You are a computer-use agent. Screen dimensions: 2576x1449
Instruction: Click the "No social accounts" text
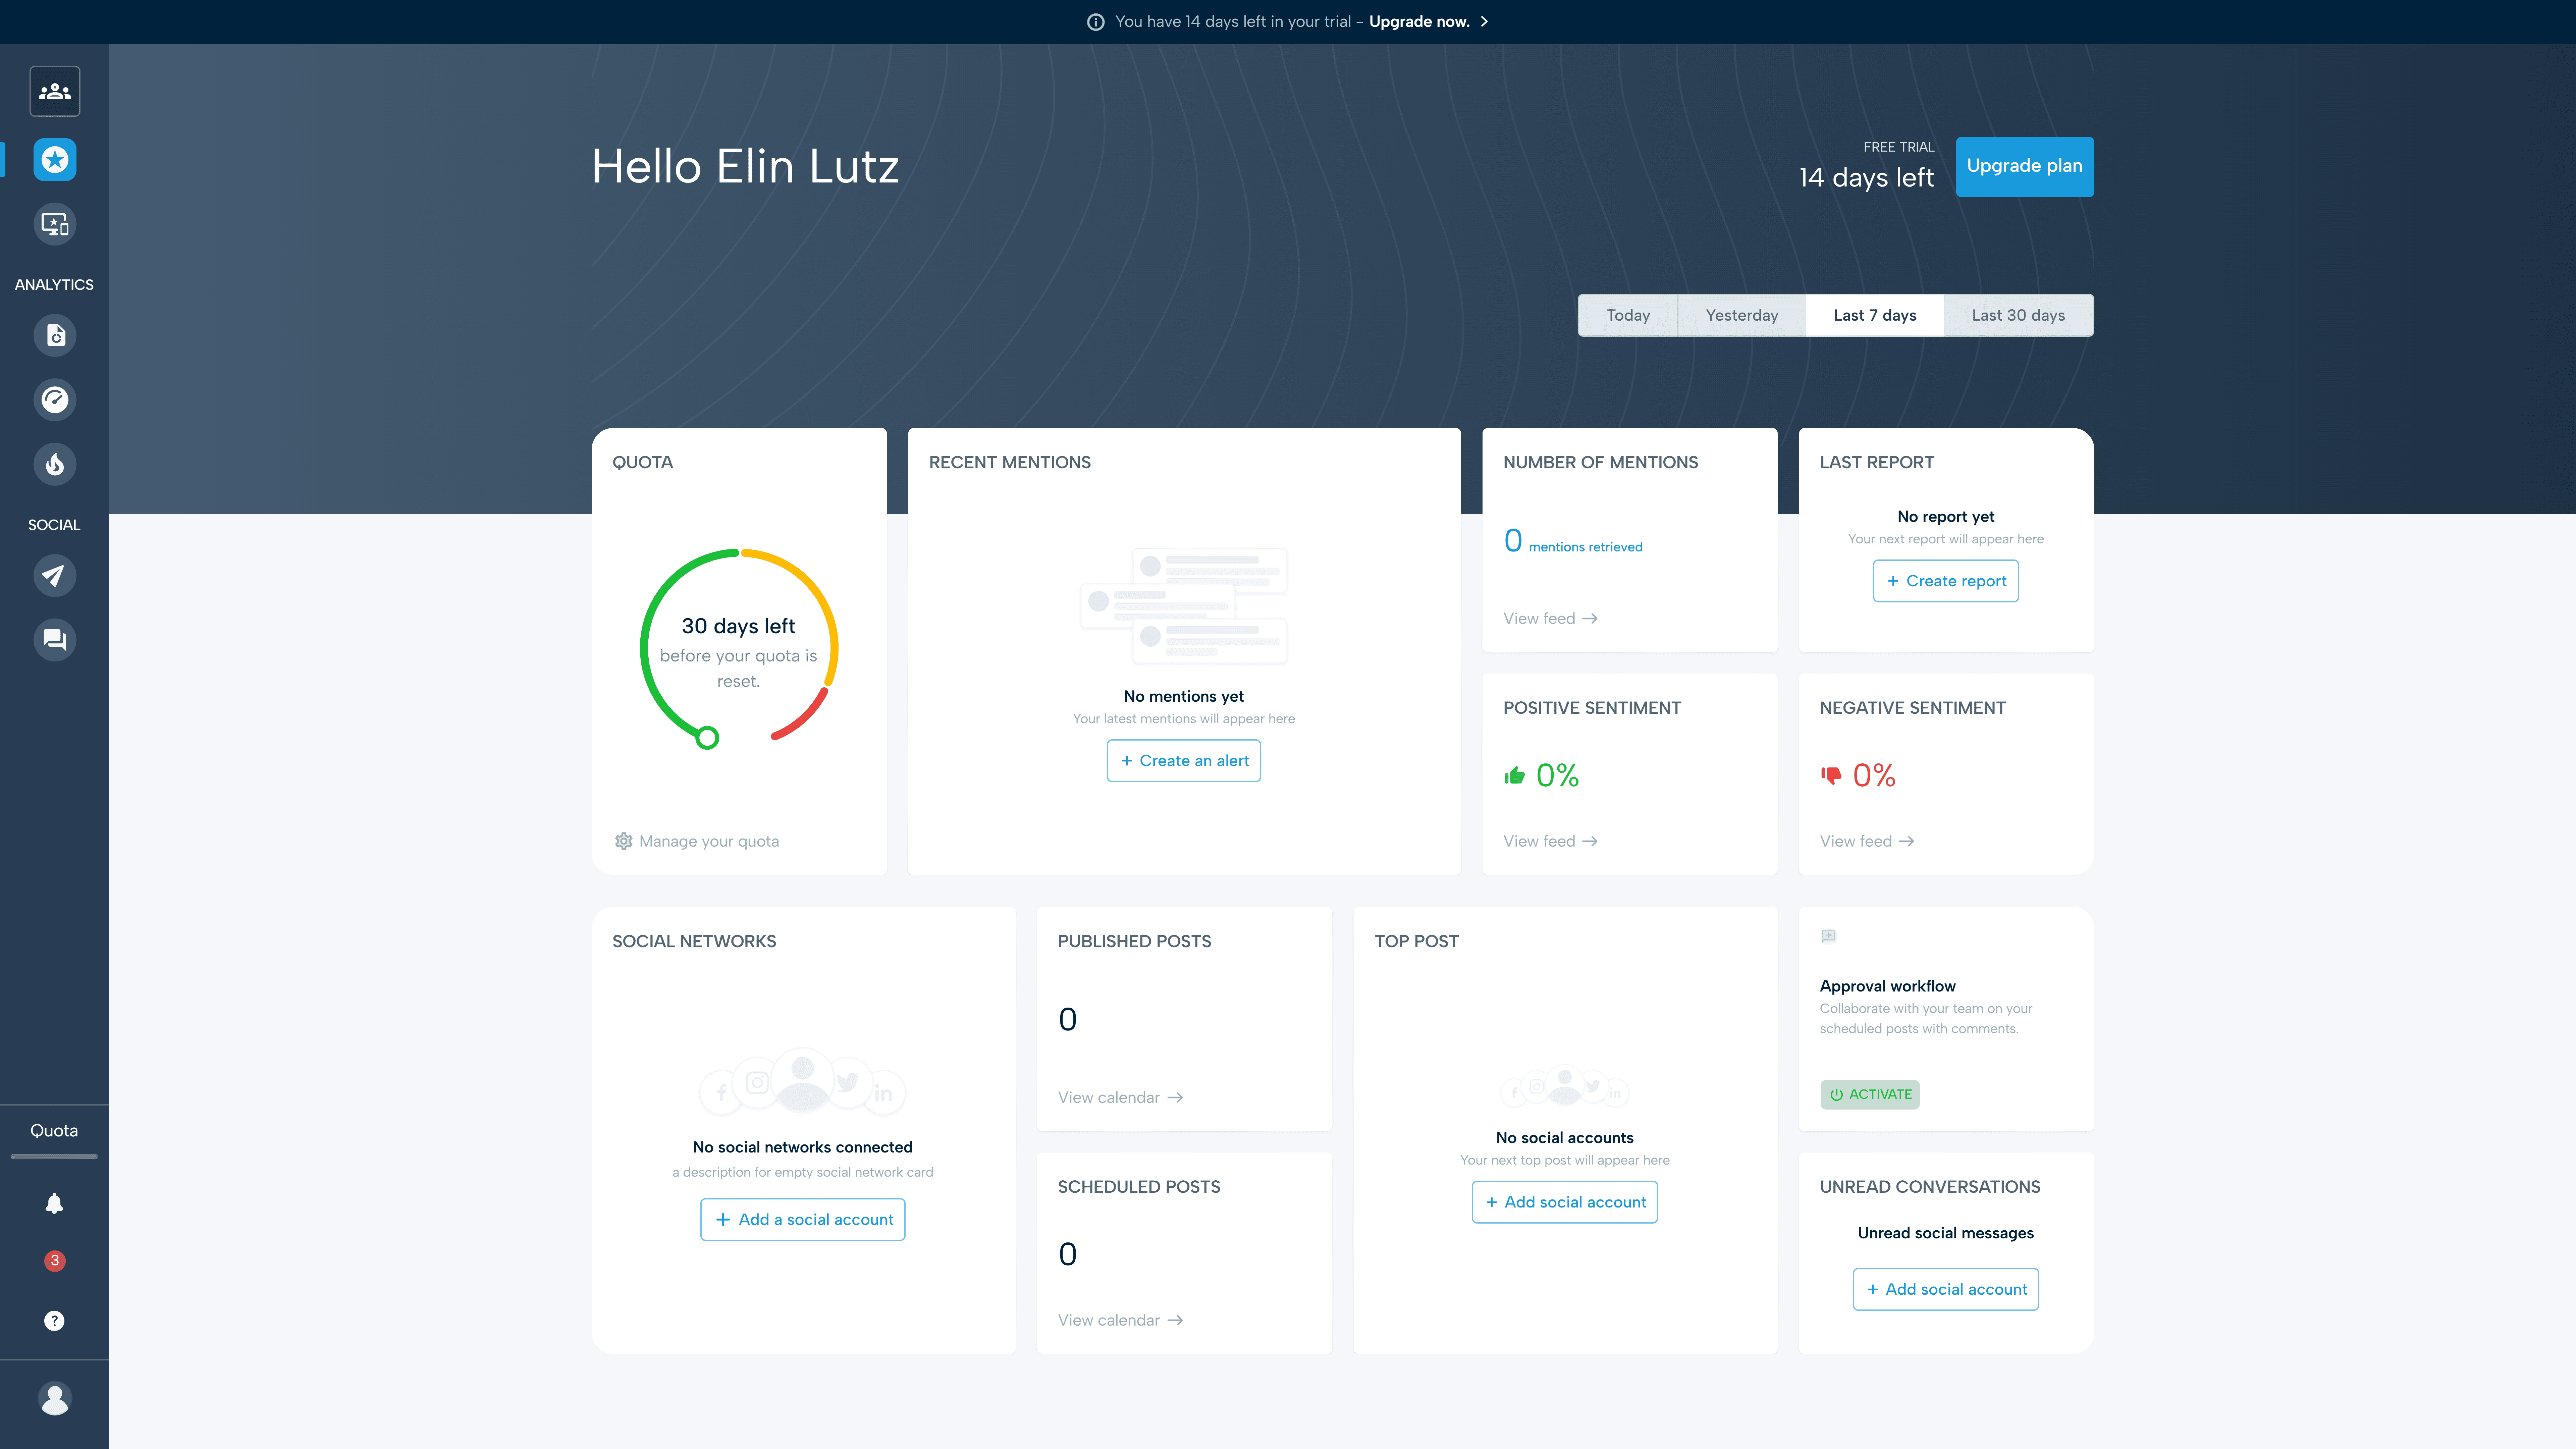[x=1565, y=1138]
